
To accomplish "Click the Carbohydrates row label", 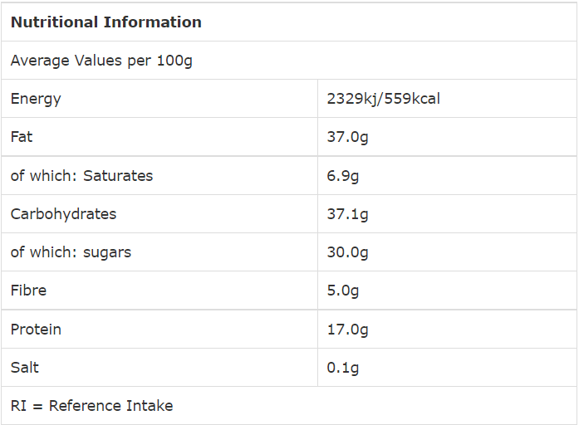I will point(63,214).
